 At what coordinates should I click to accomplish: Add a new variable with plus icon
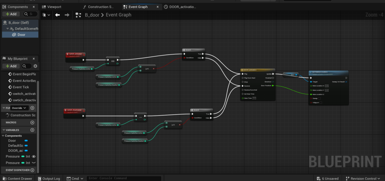(32, 130)
